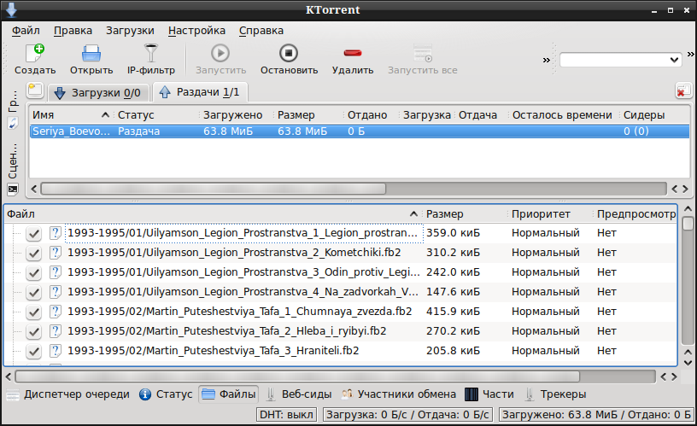Open the Статус info panel

click(166, 394)
